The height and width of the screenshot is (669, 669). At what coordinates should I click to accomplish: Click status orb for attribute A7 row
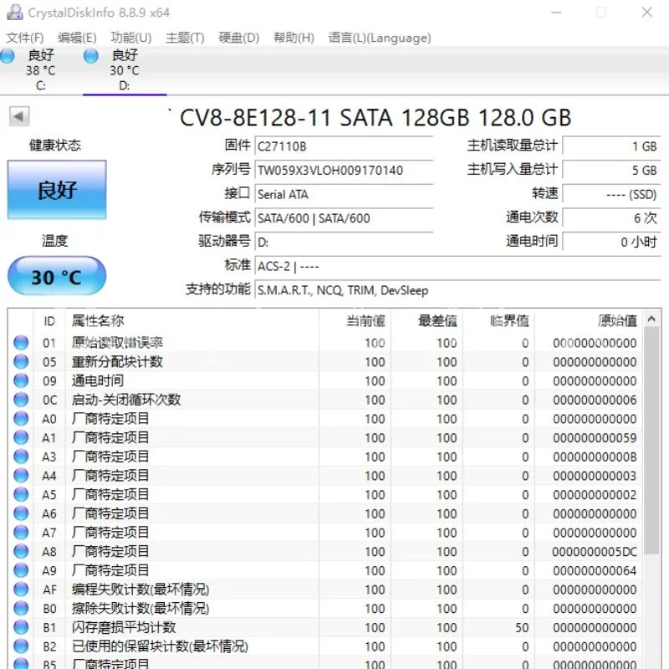point(21,533)
